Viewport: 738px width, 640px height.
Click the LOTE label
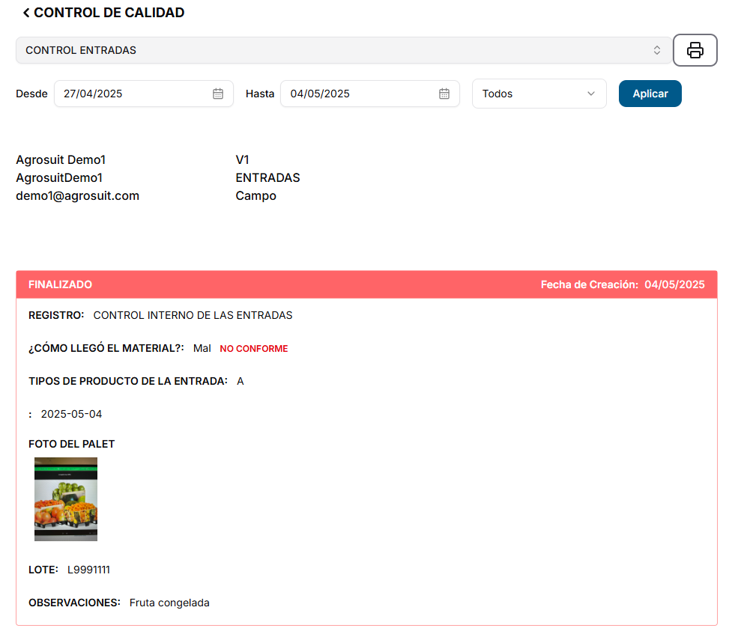(x=43, y=570)
